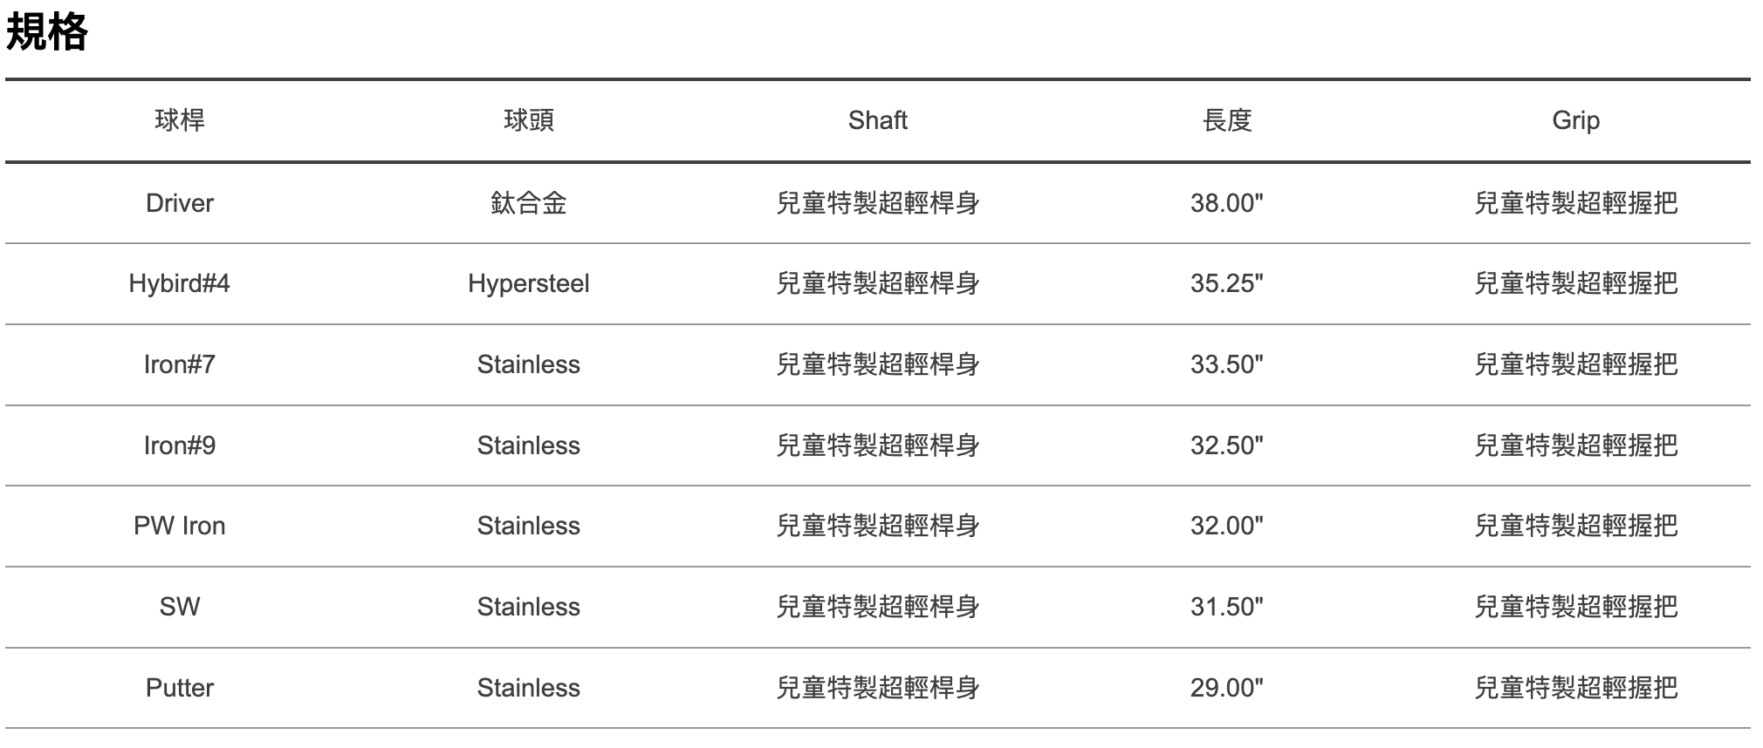
Task: Select the SW club cell
Action: click(180, 607)
